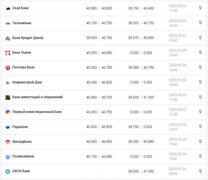Click the map pin for Скай Банк
This screenshot has height=180, width=208.
[x=200, y=8]
